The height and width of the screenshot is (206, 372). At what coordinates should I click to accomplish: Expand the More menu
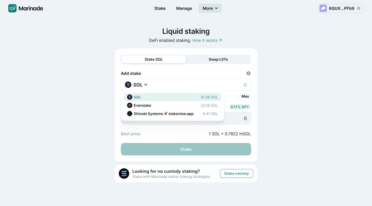(210, 8)
